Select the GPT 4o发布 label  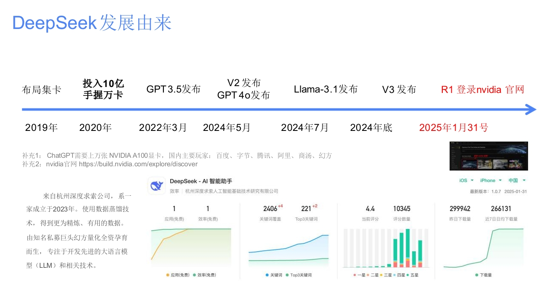[x=244, y=95]
